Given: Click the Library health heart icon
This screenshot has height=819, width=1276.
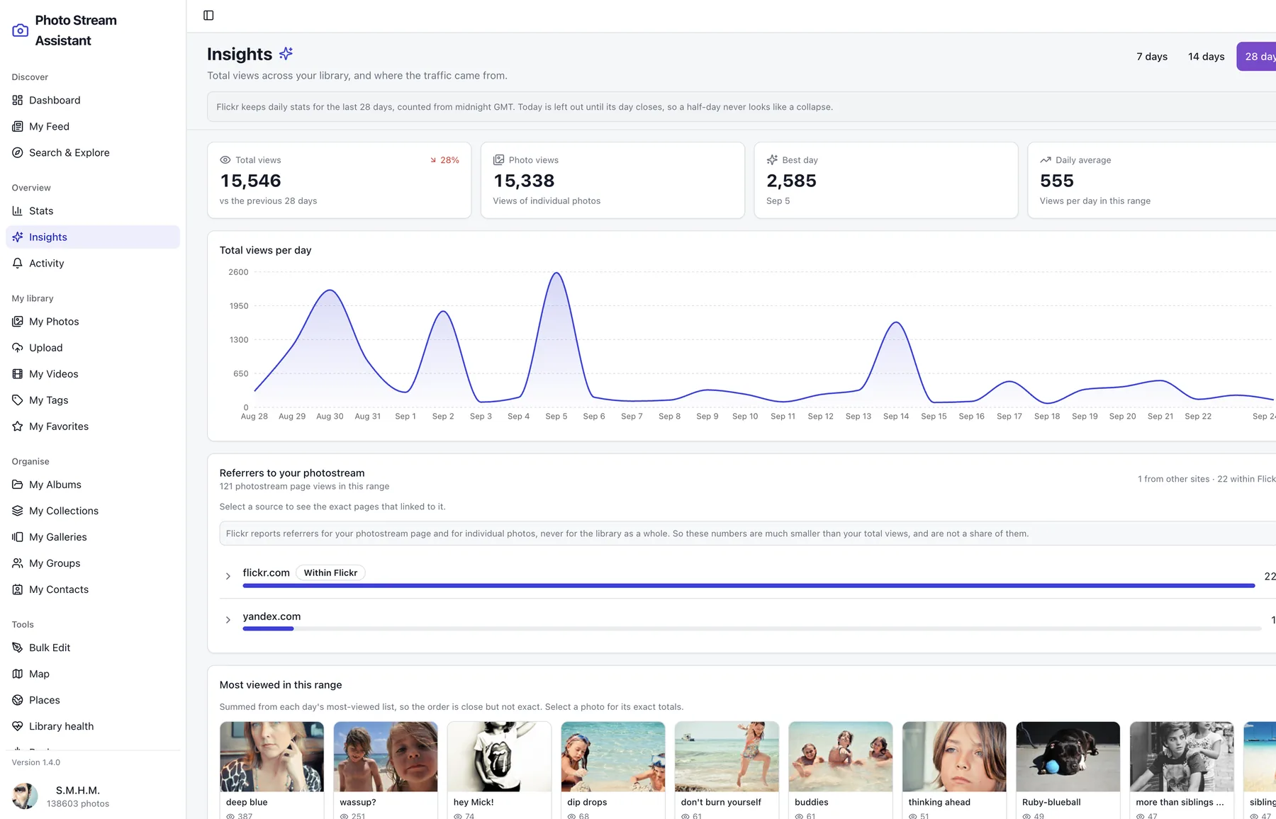Looking at the screenshot, I should pyautogui.click(x=18, y=726).
